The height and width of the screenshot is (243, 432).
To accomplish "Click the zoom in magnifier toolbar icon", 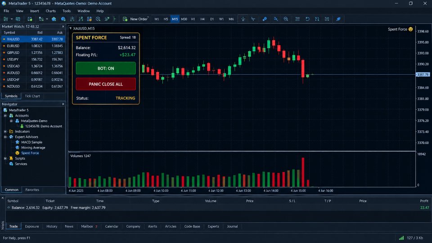I will (x=98, y=19).
